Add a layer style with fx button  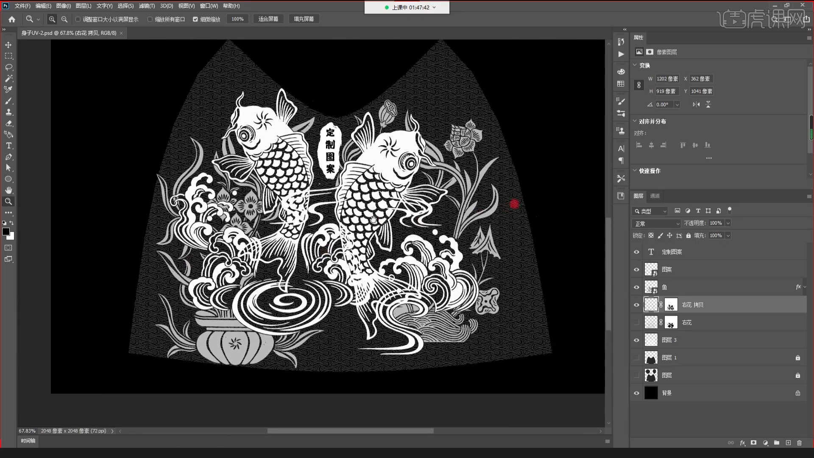pos(742,443)
